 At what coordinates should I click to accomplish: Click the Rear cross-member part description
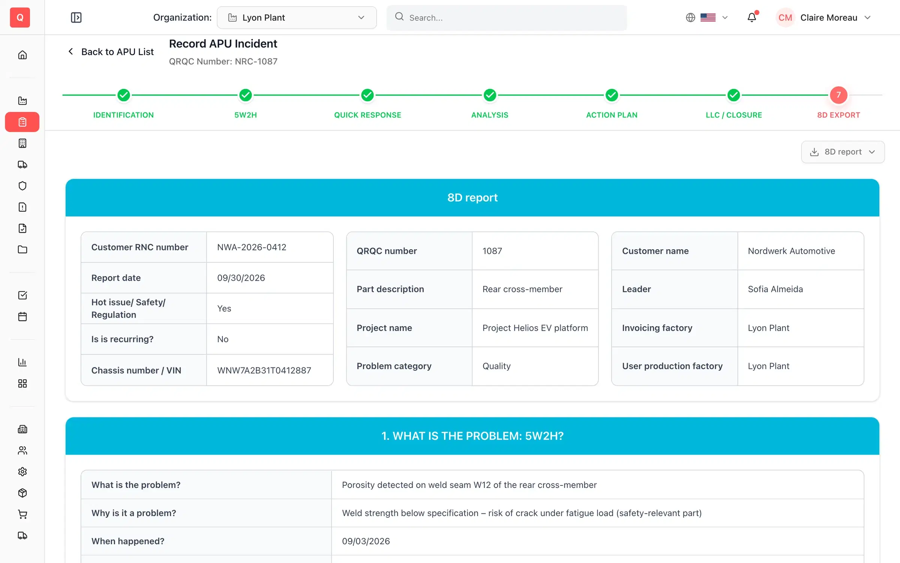pyautogui.click(x=522, y=289)
